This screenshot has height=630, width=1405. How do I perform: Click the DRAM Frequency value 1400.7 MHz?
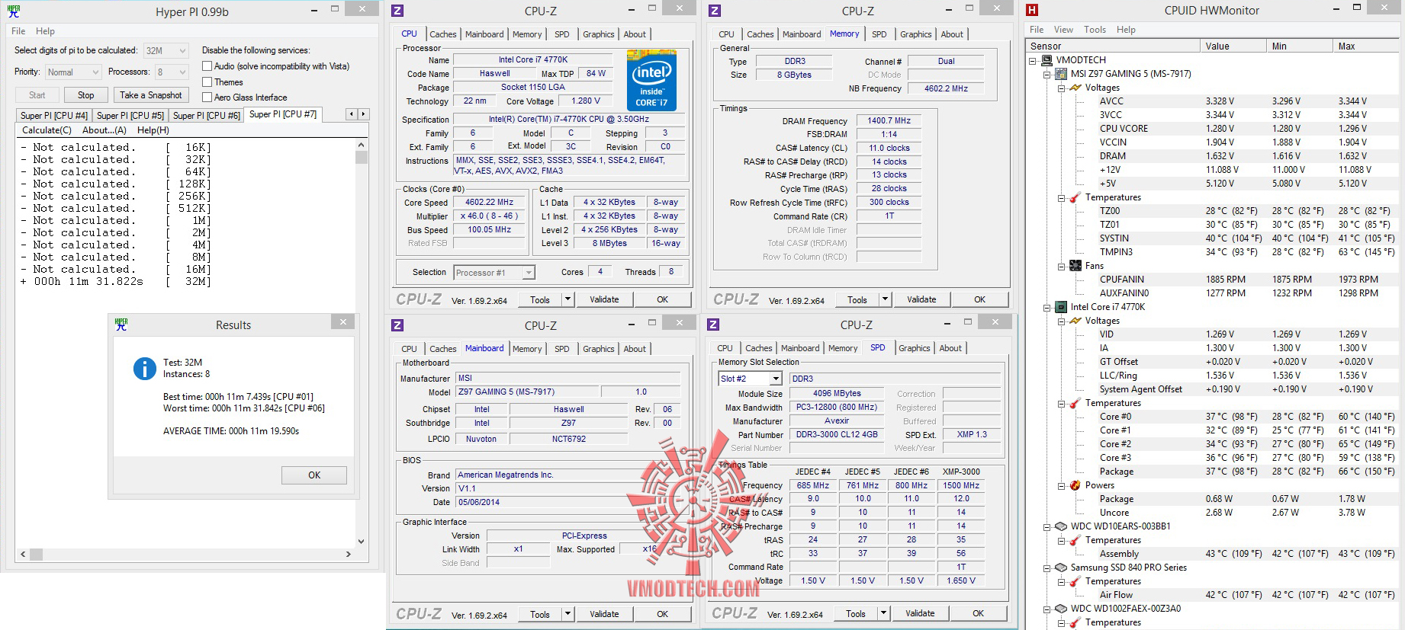pos(889,121)
